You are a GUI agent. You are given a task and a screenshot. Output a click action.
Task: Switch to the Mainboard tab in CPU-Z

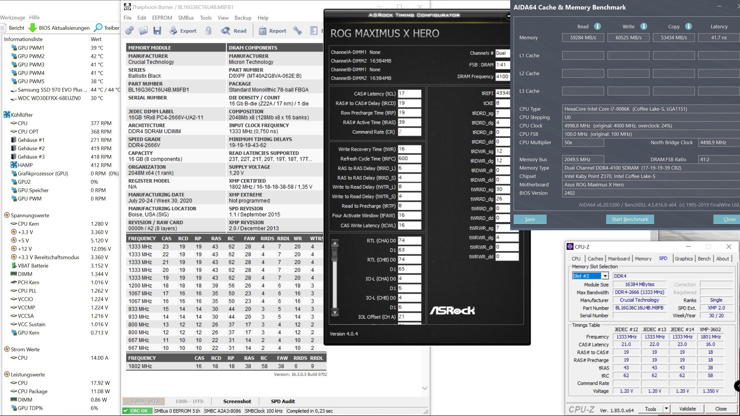[x=619, y=259]
